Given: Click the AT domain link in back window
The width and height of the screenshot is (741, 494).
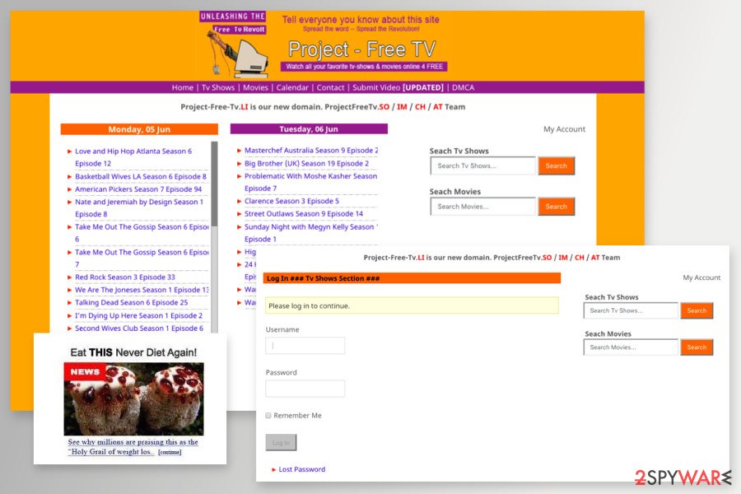Looking at the screenshot, I should pos(438,107).
